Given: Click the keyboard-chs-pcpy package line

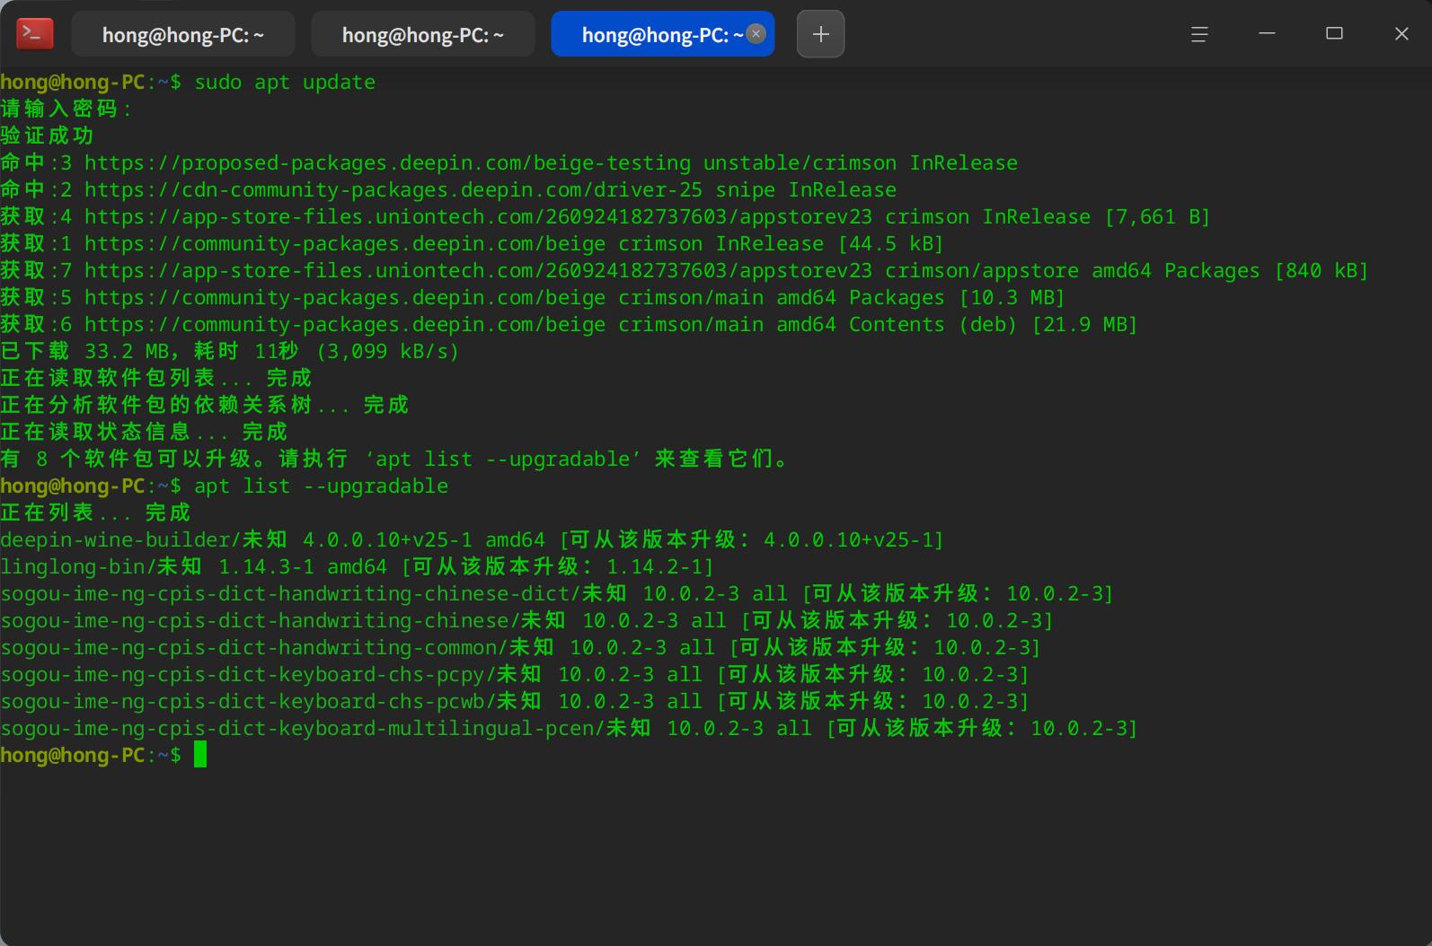Looking at the screenshot, I should pyautogui.click(x=515, y=674).
